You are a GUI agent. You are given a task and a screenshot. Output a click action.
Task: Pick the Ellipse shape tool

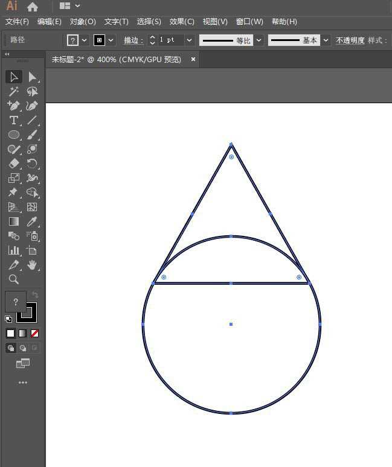[13, 135]
